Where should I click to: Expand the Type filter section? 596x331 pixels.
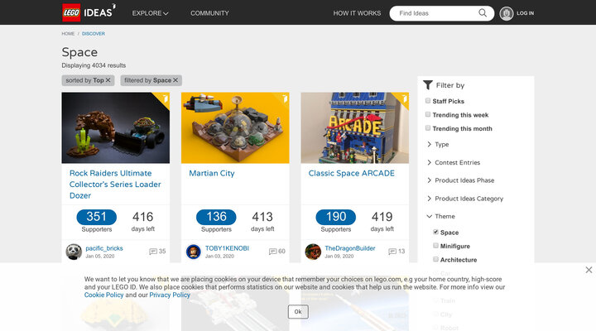tap(438, 145)
